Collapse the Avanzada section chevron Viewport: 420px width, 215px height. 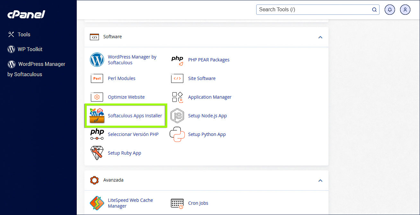click(320, 181)
